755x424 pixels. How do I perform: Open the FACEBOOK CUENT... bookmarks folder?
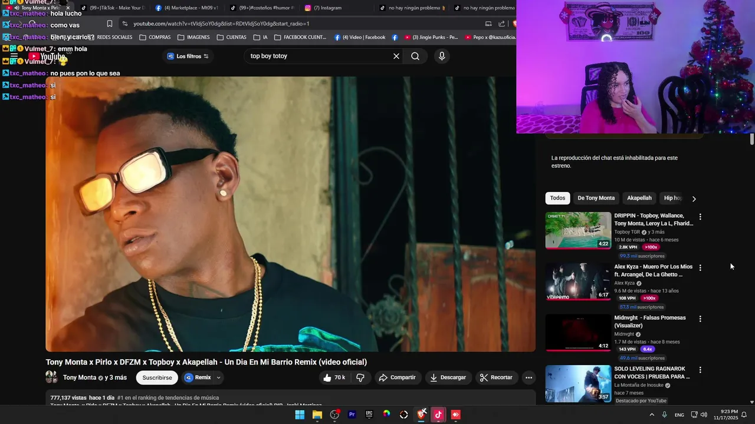[300, 37]
